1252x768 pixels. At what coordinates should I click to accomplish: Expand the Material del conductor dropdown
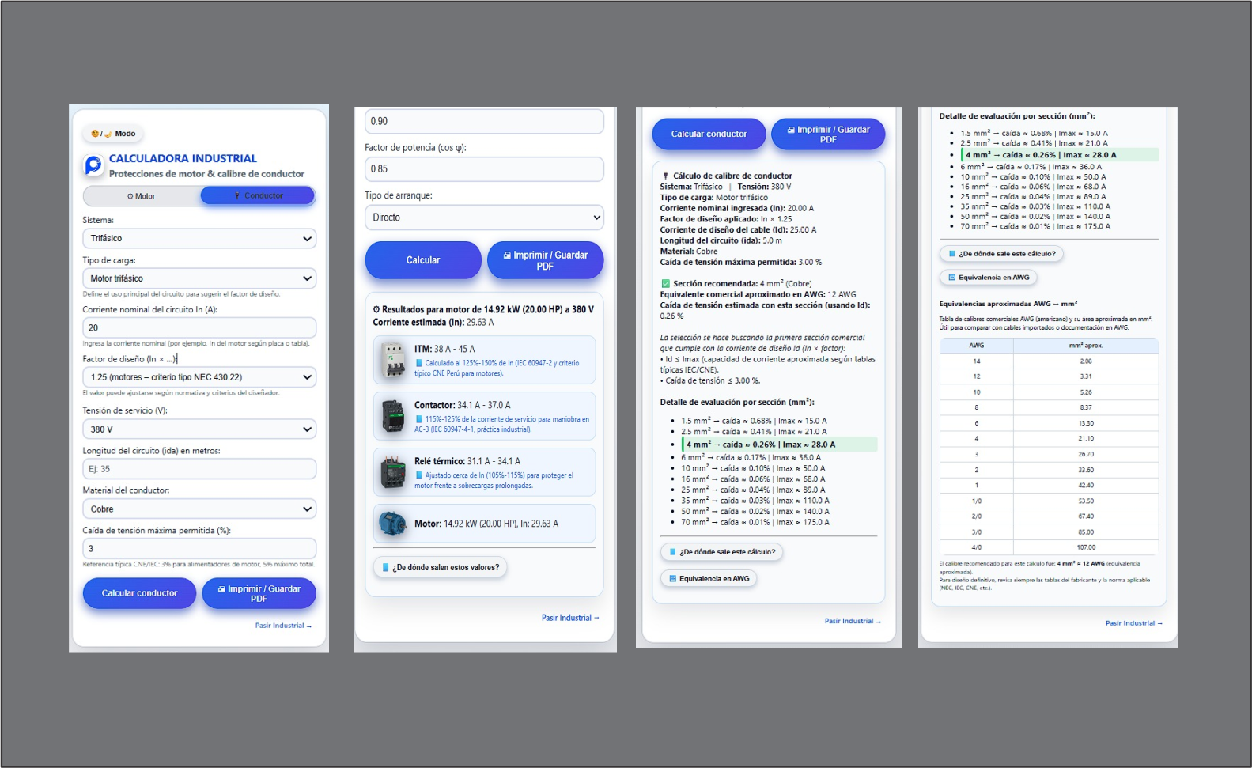pos(199,509)
